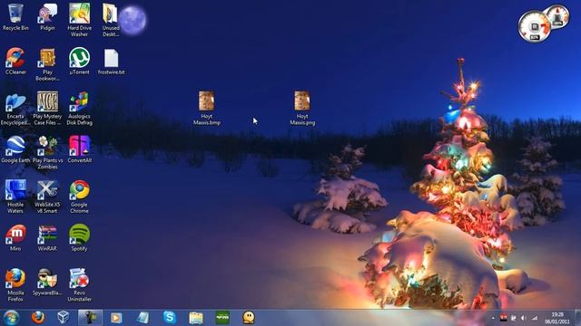Launch Firefox from the taskbar
The image size is (581, 326).
click(38, 318)
